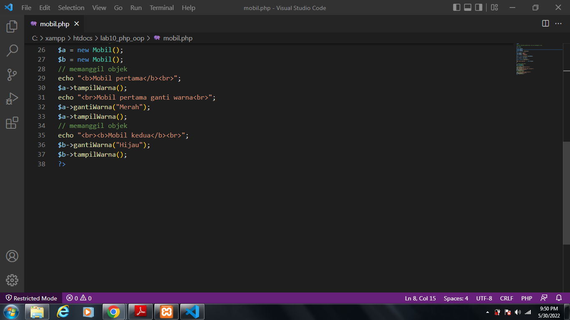The image size is (570, 320).
Task: Click the split editor icon
Action: point(545,24)
